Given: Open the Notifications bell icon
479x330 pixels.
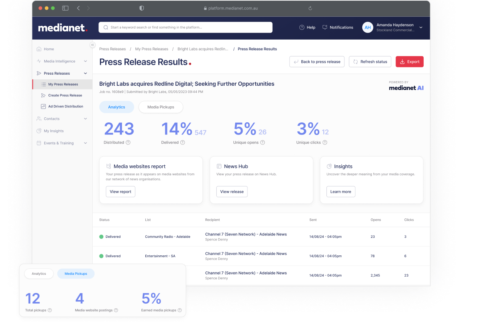Looking at the screenshot, I should tap(325, 27).
